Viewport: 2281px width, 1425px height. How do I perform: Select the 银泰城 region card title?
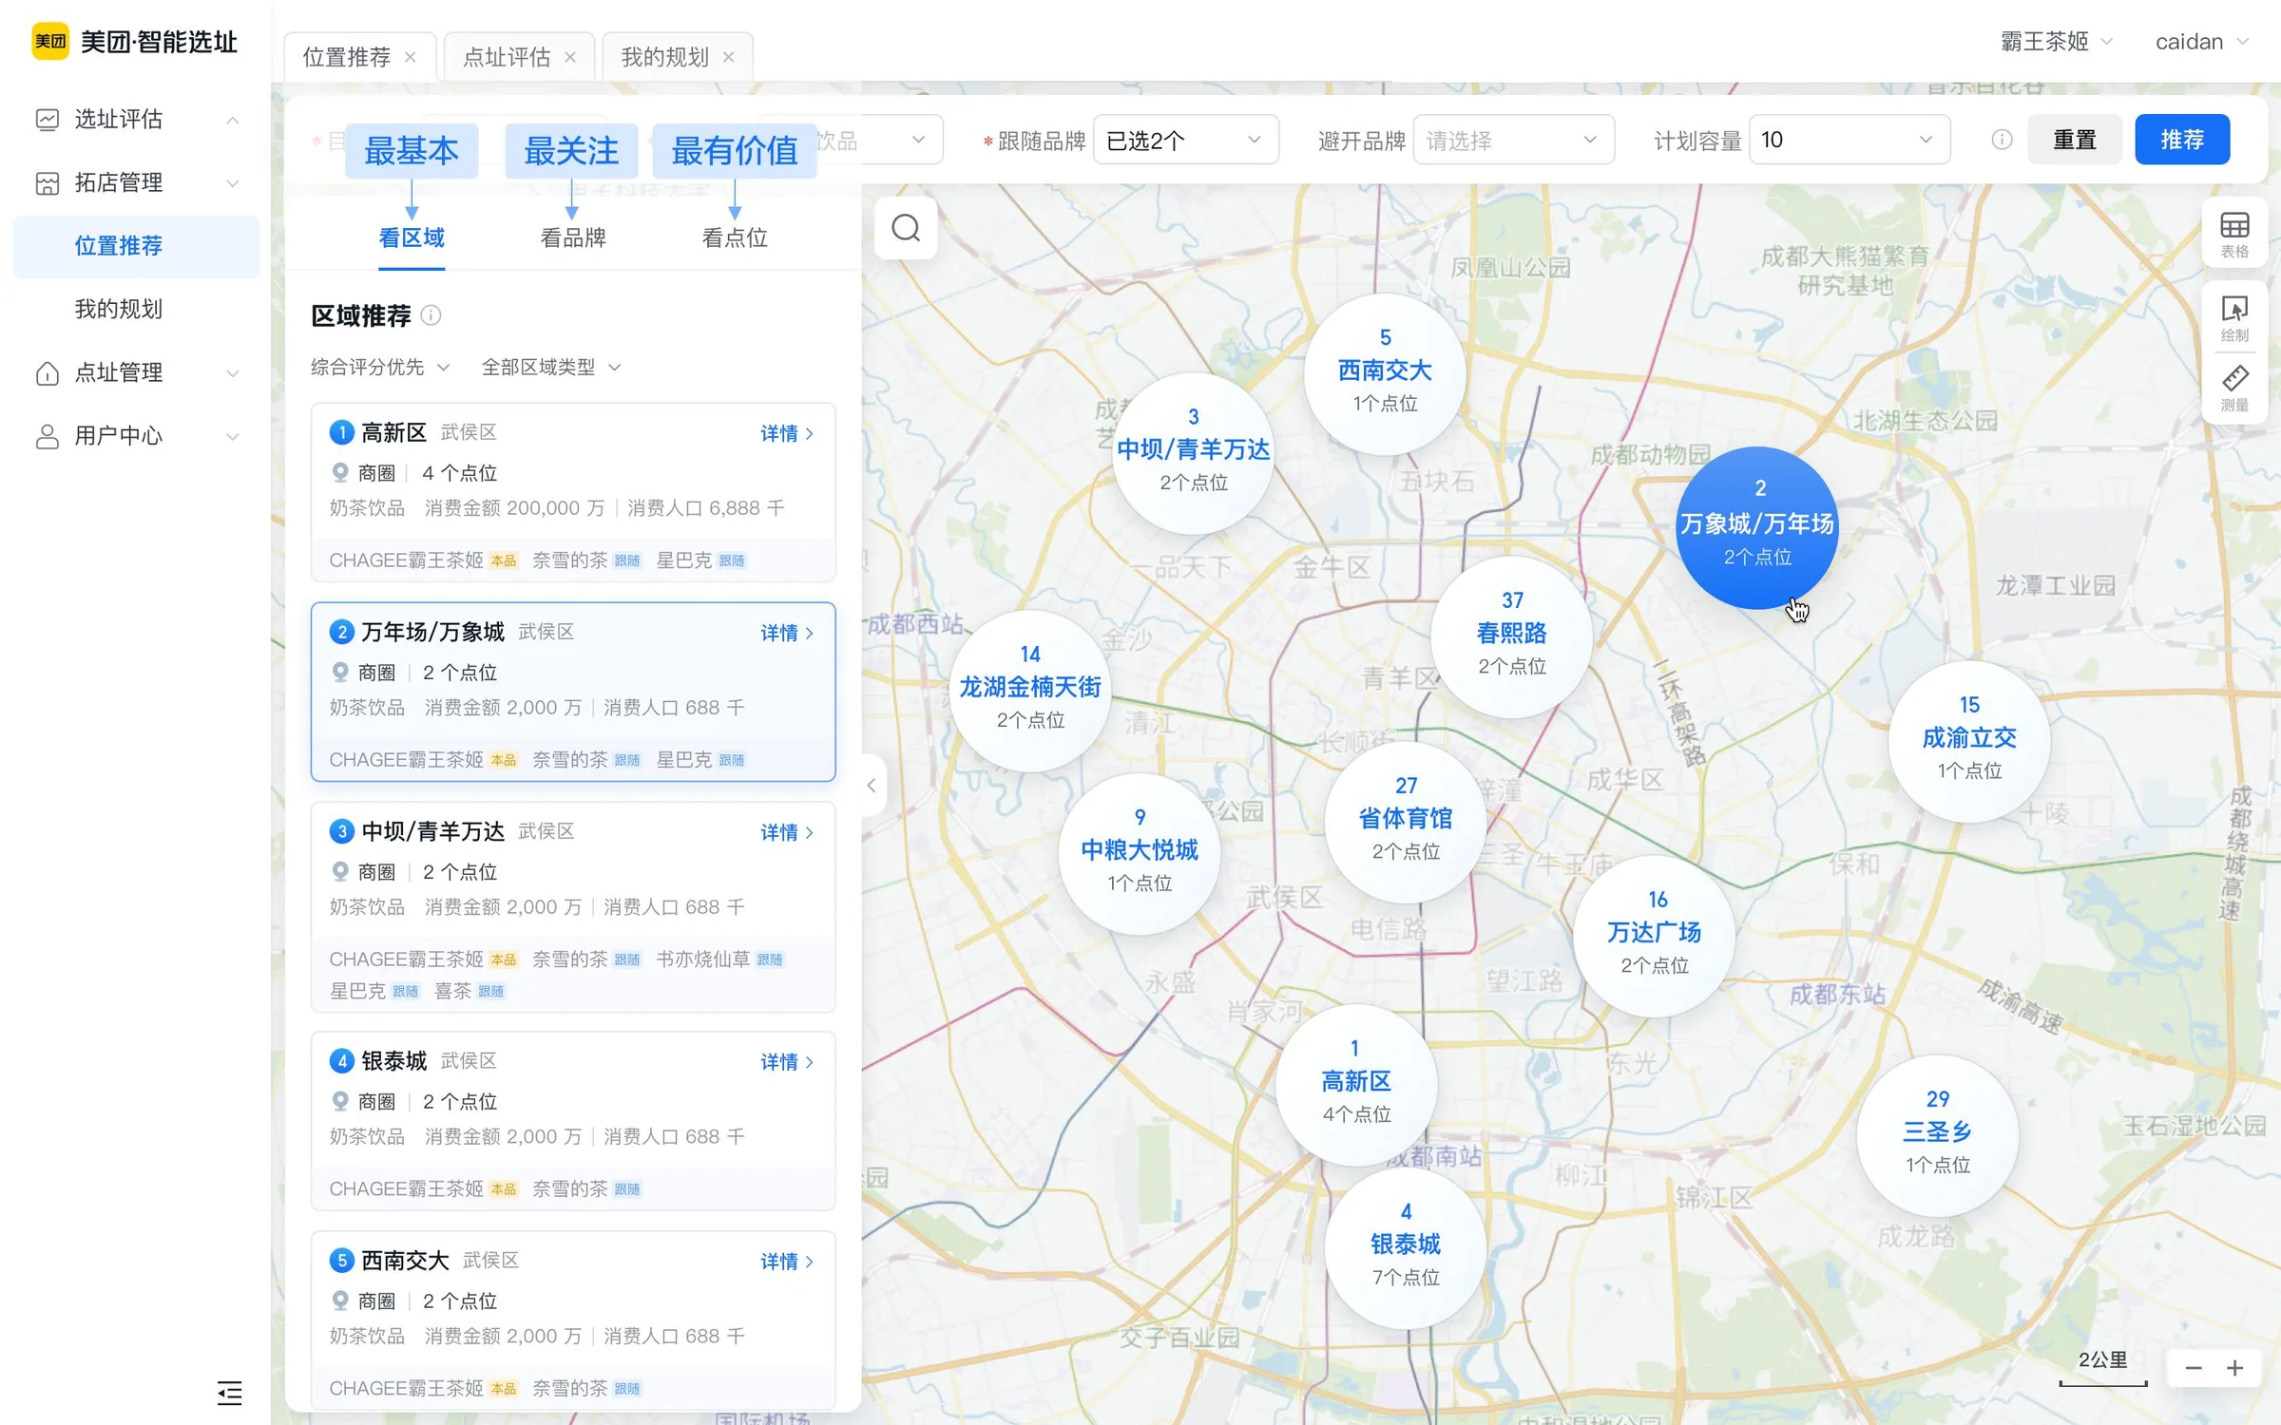[x=394, y=1061]
